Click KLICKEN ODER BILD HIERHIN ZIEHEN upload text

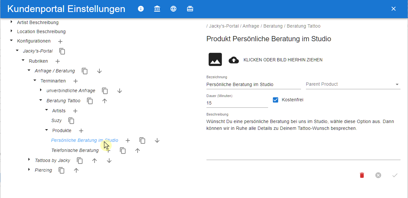[283, 60]
